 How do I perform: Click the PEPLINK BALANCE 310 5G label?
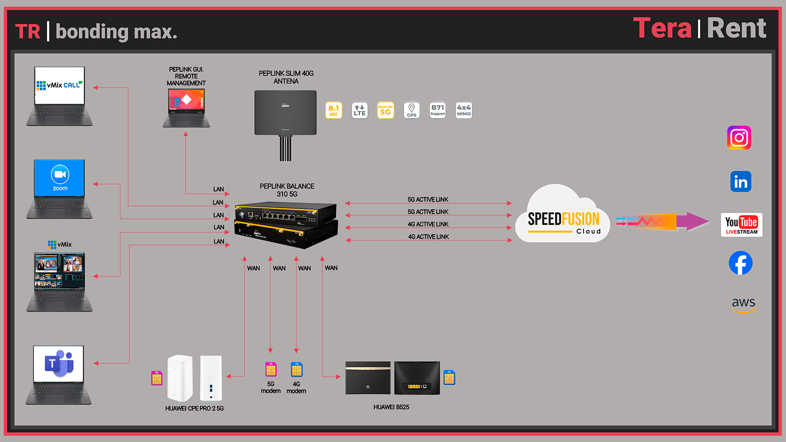[x=287, y=190]
